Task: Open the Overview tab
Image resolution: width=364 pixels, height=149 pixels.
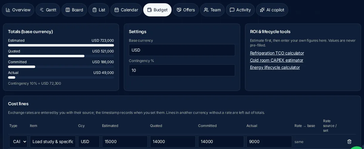Action: point(18,10)
